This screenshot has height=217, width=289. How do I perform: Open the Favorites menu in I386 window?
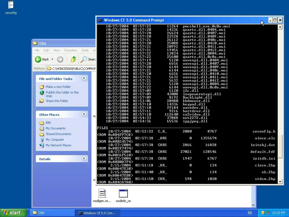(x=70, y=50)
